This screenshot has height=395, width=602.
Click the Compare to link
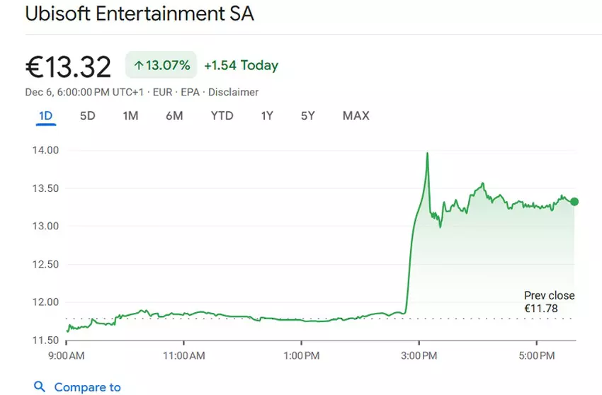[87, 387]
